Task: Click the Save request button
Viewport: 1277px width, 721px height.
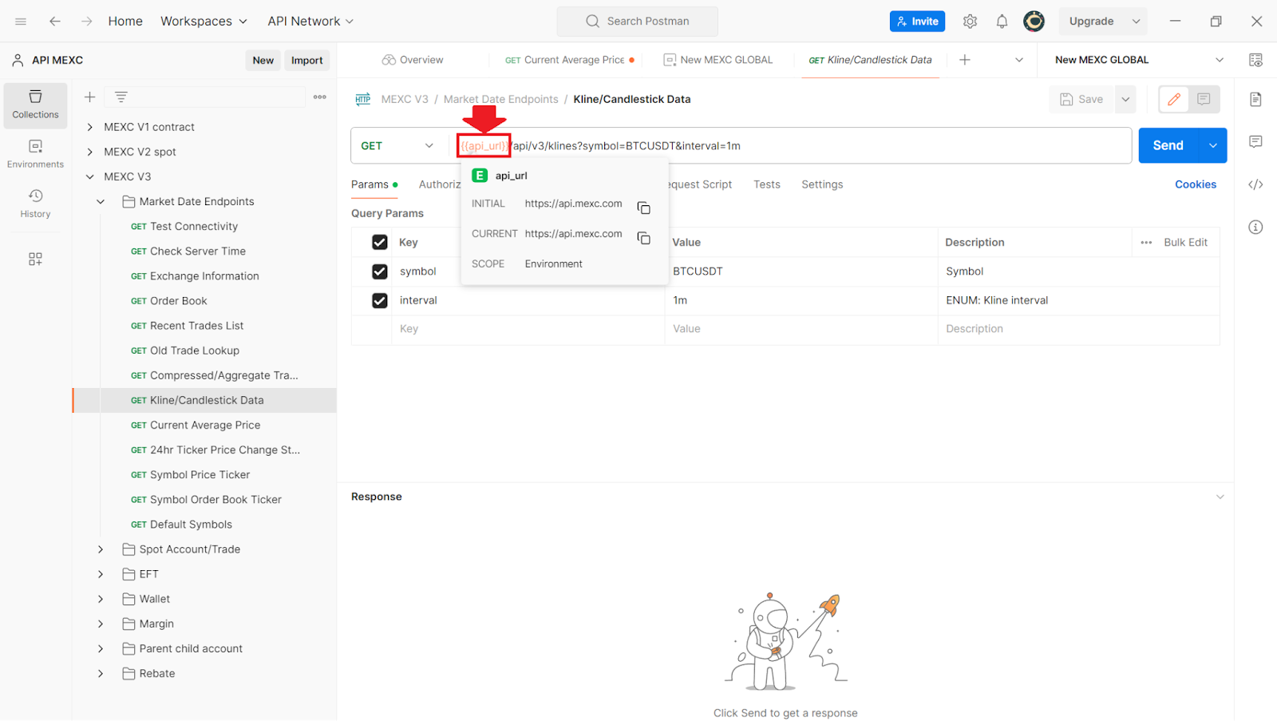Action: click(1081, 99)
